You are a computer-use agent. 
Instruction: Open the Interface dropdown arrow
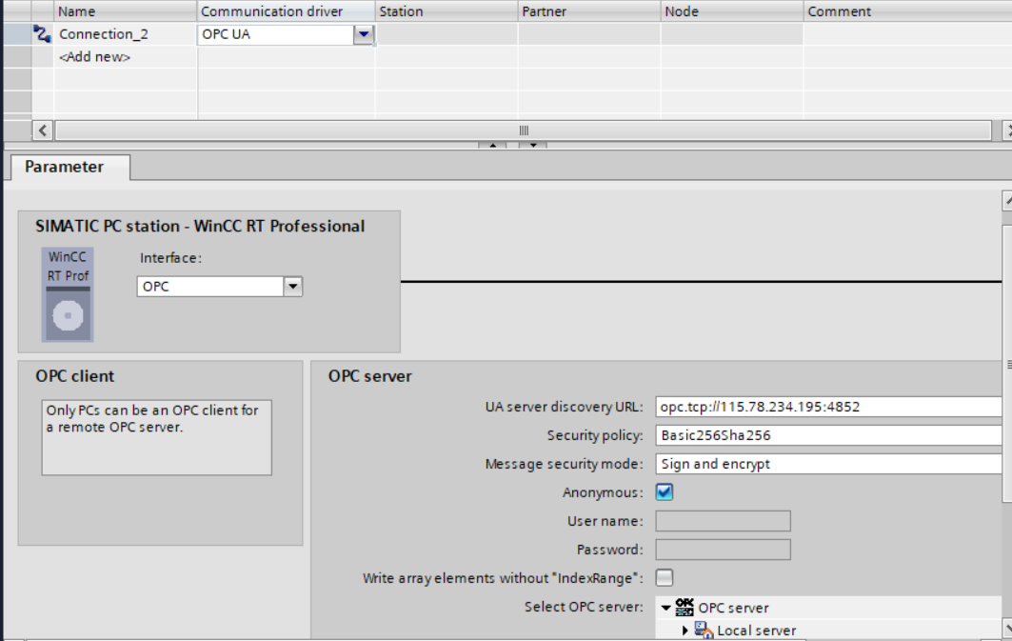point(293,286)
